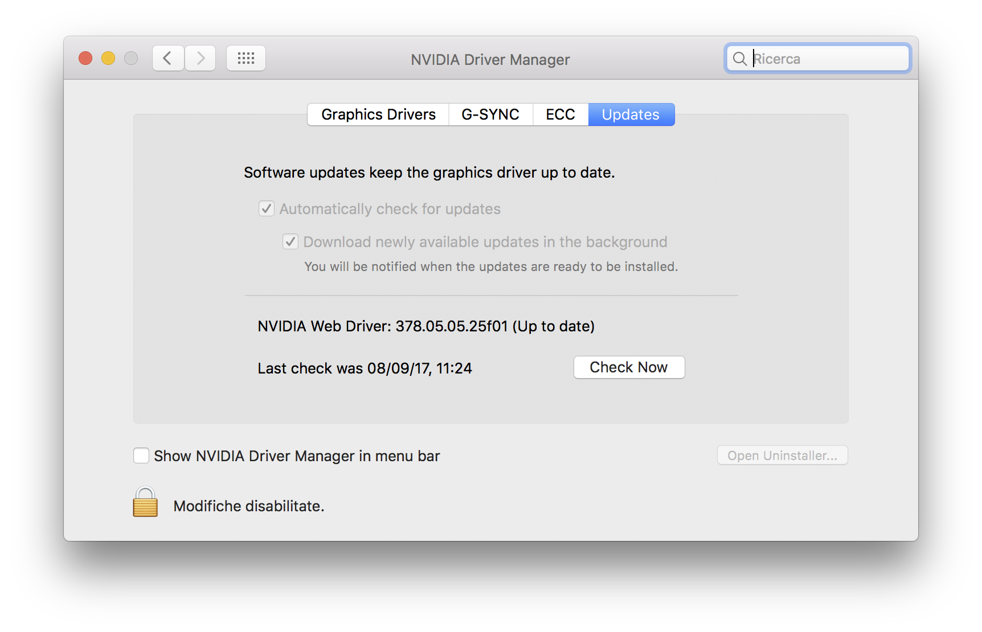Click the padlock icon to unlock changes

click(145, 502)
